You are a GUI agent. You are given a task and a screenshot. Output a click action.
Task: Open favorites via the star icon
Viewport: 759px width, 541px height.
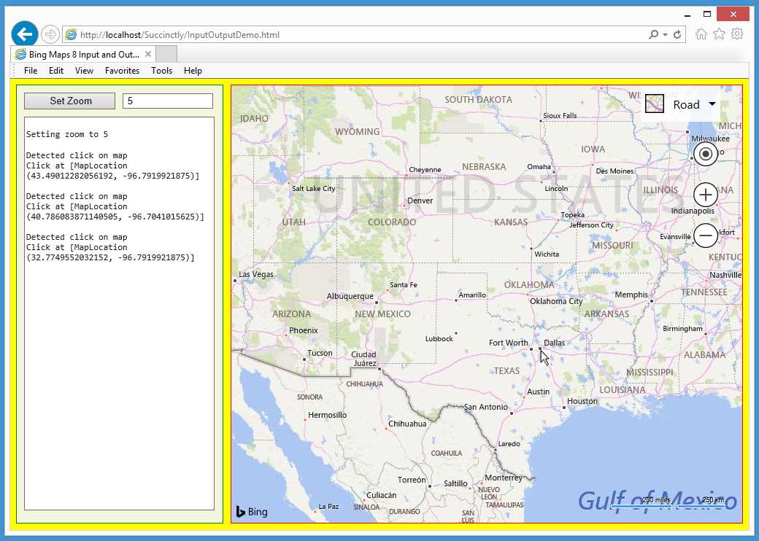click(x=718, y=34)
